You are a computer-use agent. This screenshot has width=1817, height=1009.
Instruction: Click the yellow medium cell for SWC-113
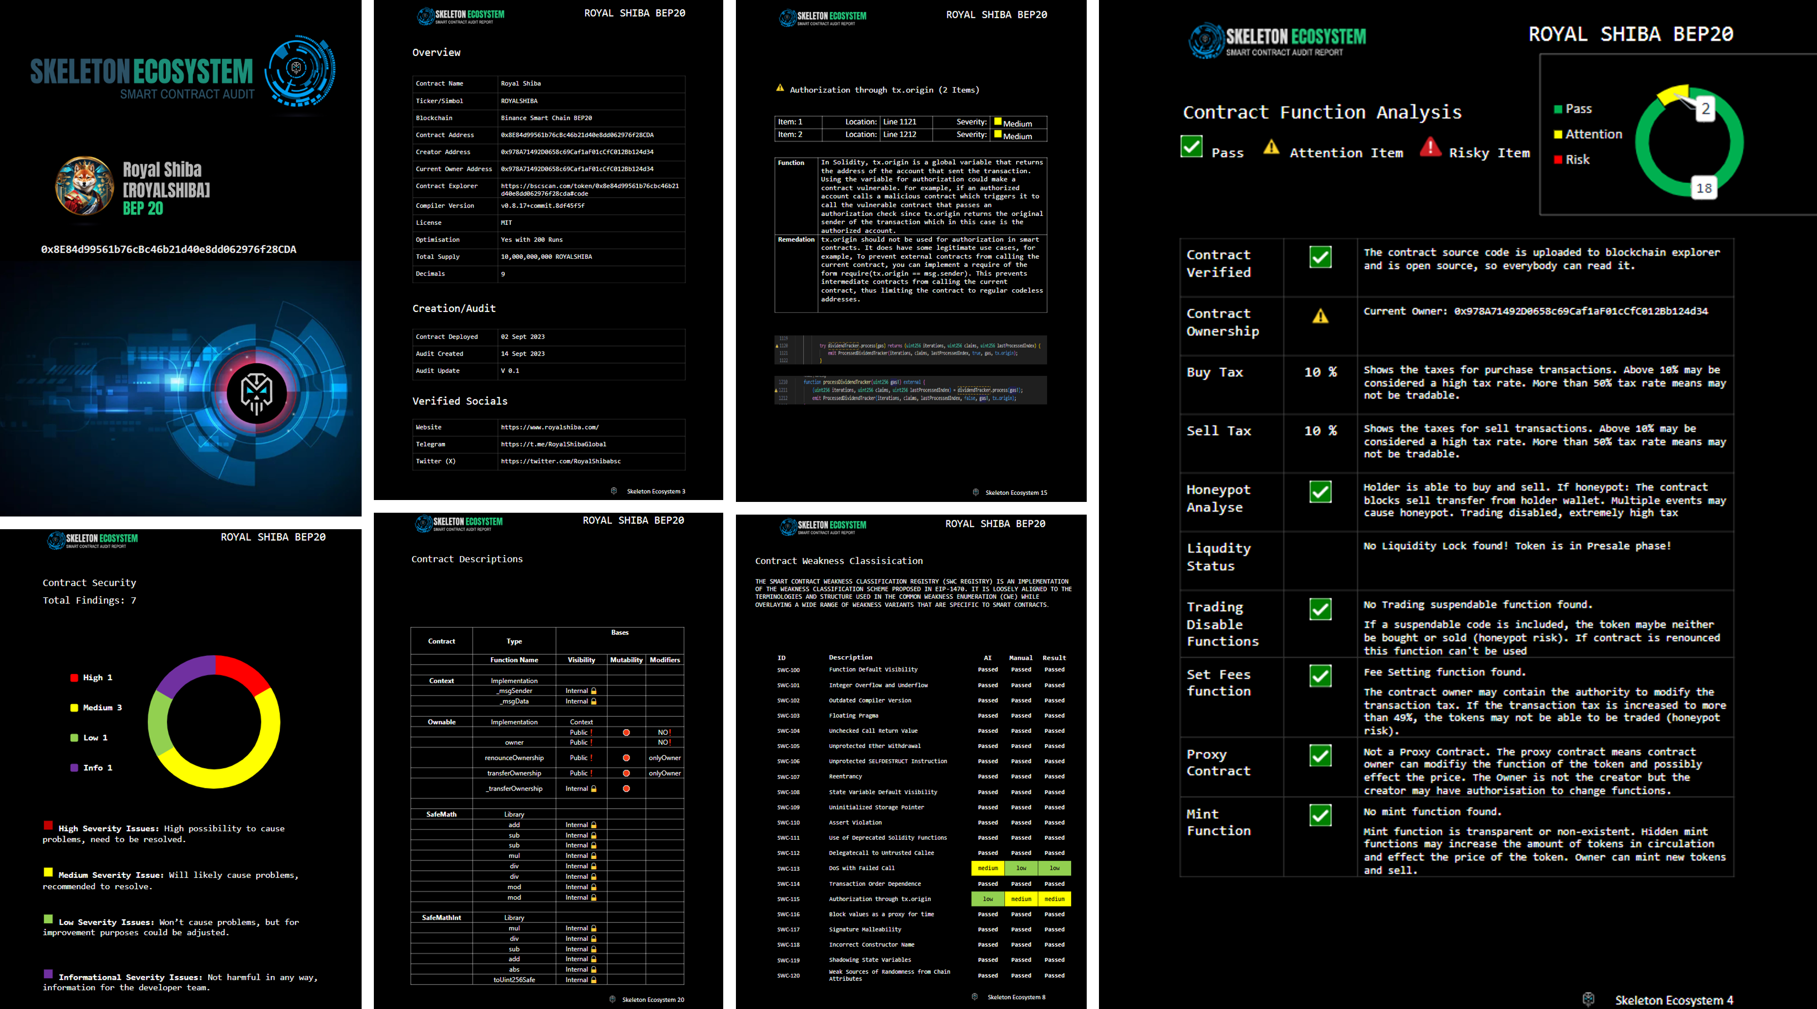coord(987,868)
